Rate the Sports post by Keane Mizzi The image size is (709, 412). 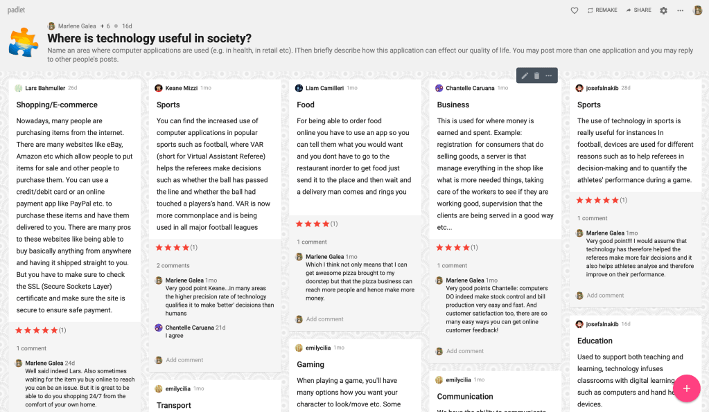[x=172, y=247]
